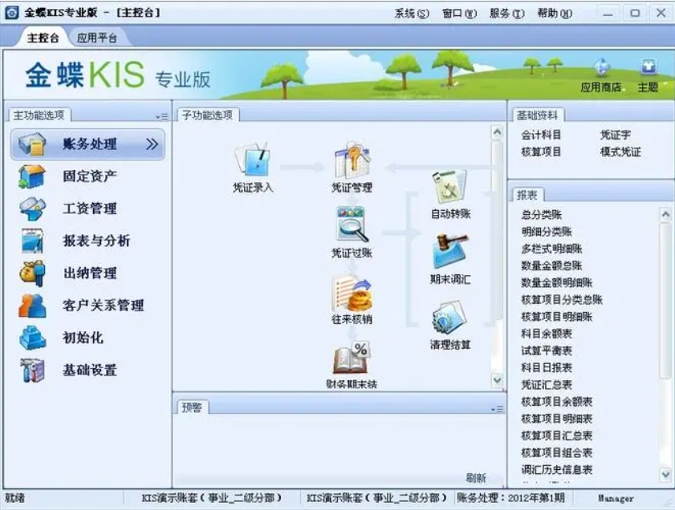Open the 系统(S) menu
The image size is (675, 510).
pos(412,14)
